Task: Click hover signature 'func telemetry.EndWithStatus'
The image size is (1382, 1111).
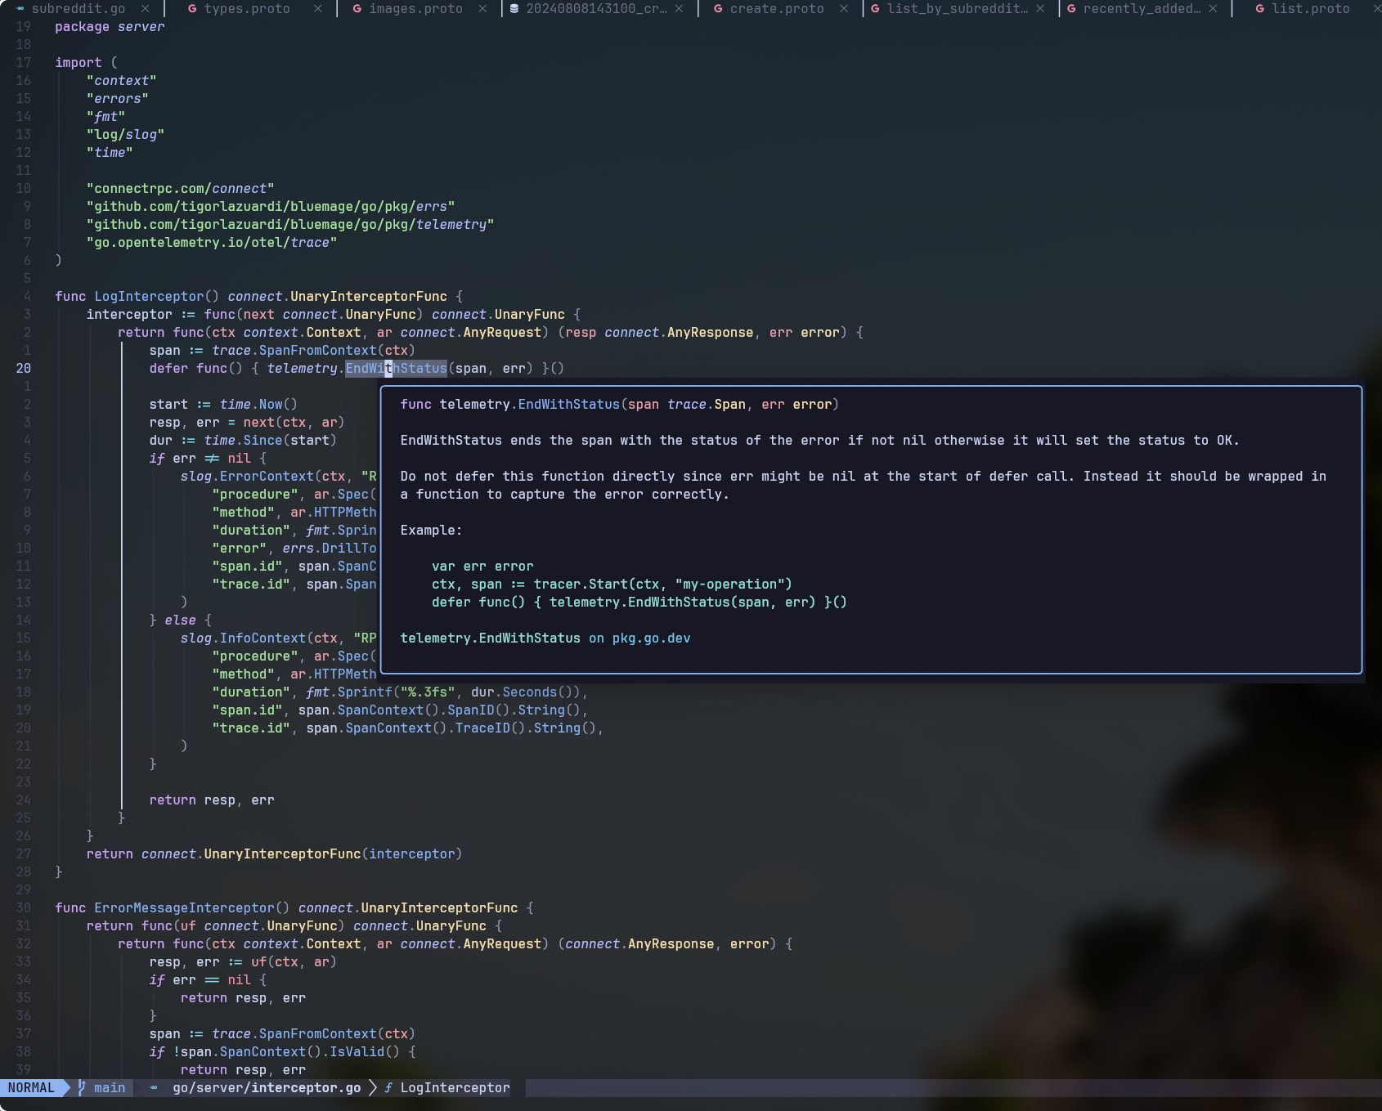Action: tap(510, 404)
